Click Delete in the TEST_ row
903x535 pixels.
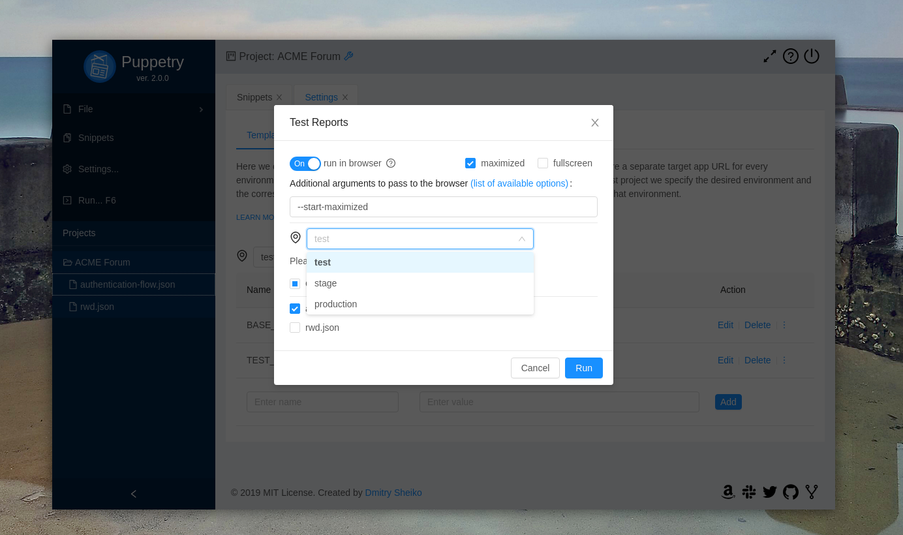pyautogui.click(x=758, y=360)
